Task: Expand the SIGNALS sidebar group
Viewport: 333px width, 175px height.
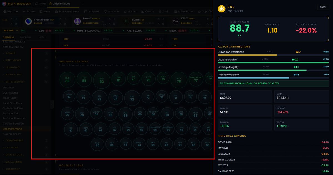Action: coord(25,53)
